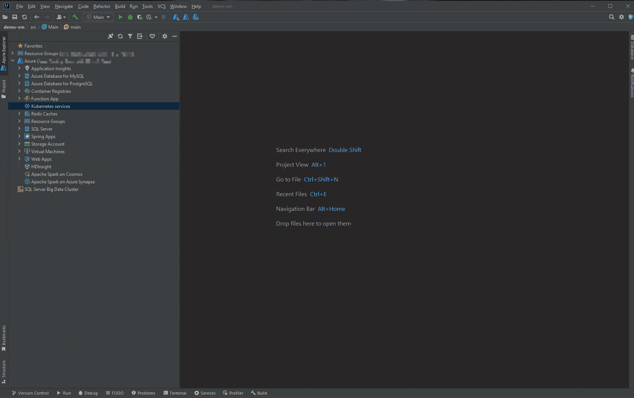
Task: Open the Navigate menu
Action: tap(64, 6)
